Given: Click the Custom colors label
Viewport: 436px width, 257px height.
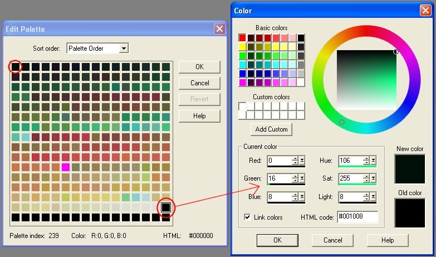Looking at the screenshot, I should pyautogui.click(x=271, y=97).
